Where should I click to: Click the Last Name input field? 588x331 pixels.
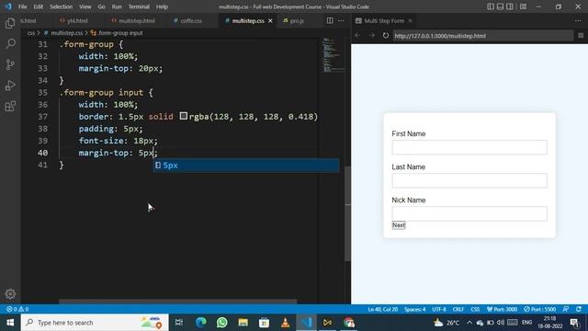coord(469,180)
